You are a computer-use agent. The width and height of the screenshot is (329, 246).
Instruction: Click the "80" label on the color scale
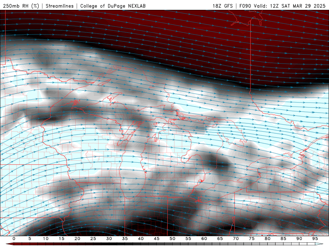click(x=267, y=239)
